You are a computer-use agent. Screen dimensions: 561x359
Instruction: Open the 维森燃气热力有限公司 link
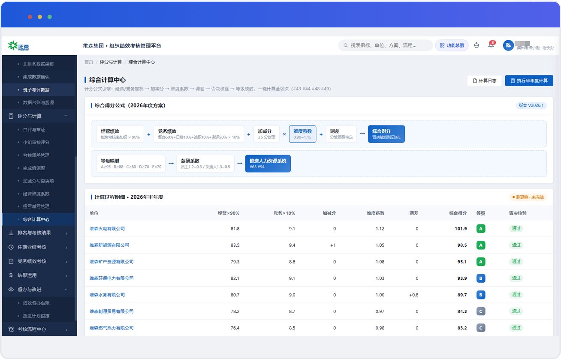tap(112, 328)
